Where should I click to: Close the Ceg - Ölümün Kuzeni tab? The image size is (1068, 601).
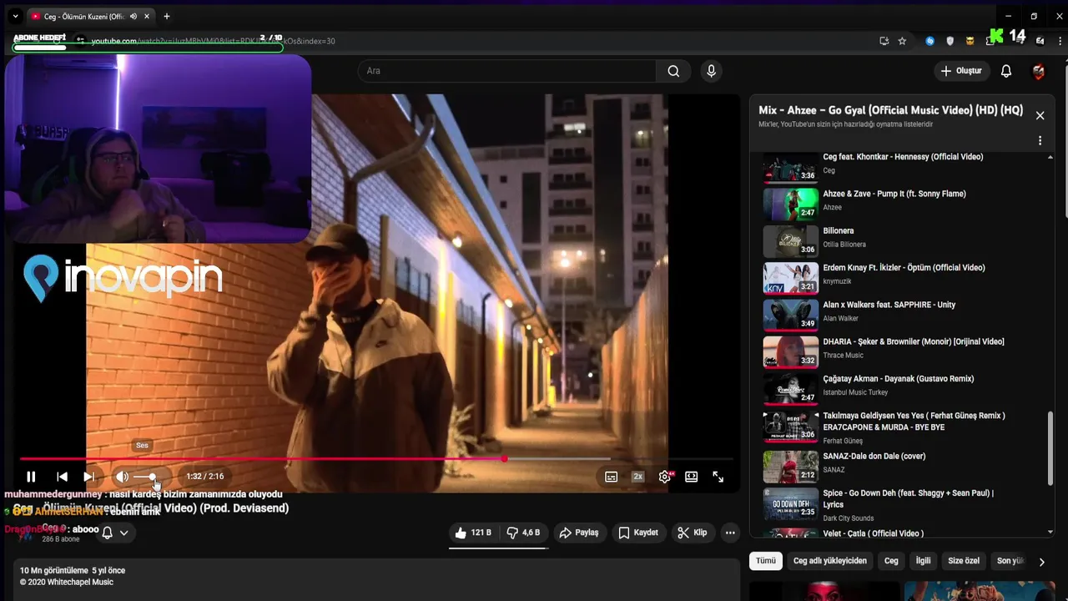pos(148,16)
